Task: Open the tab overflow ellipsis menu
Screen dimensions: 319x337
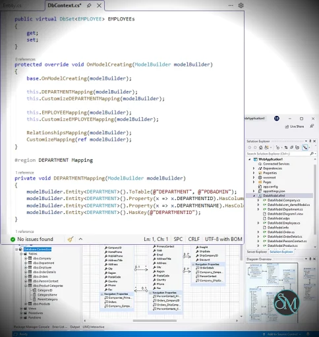Action: pos(231,5)
